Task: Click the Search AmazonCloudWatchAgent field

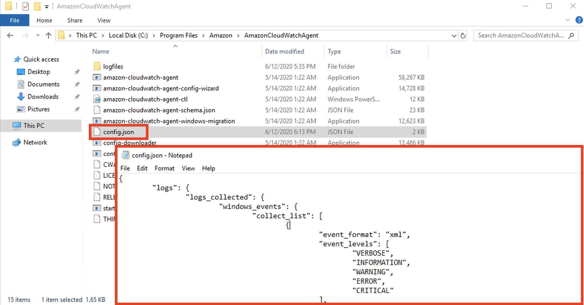Action: coord(521,35)
